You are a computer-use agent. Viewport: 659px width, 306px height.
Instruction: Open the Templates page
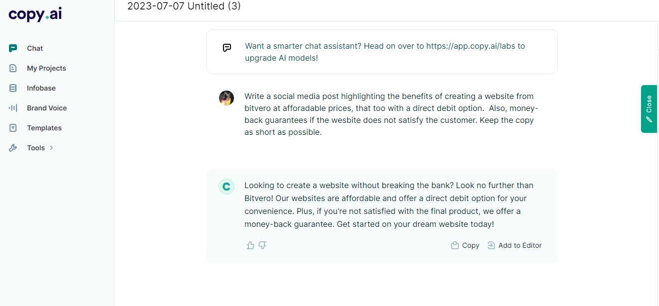[x=44, y=128]
